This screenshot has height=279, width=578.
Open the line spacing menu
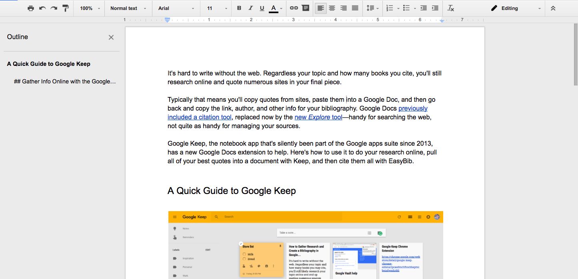click(372, 8)
